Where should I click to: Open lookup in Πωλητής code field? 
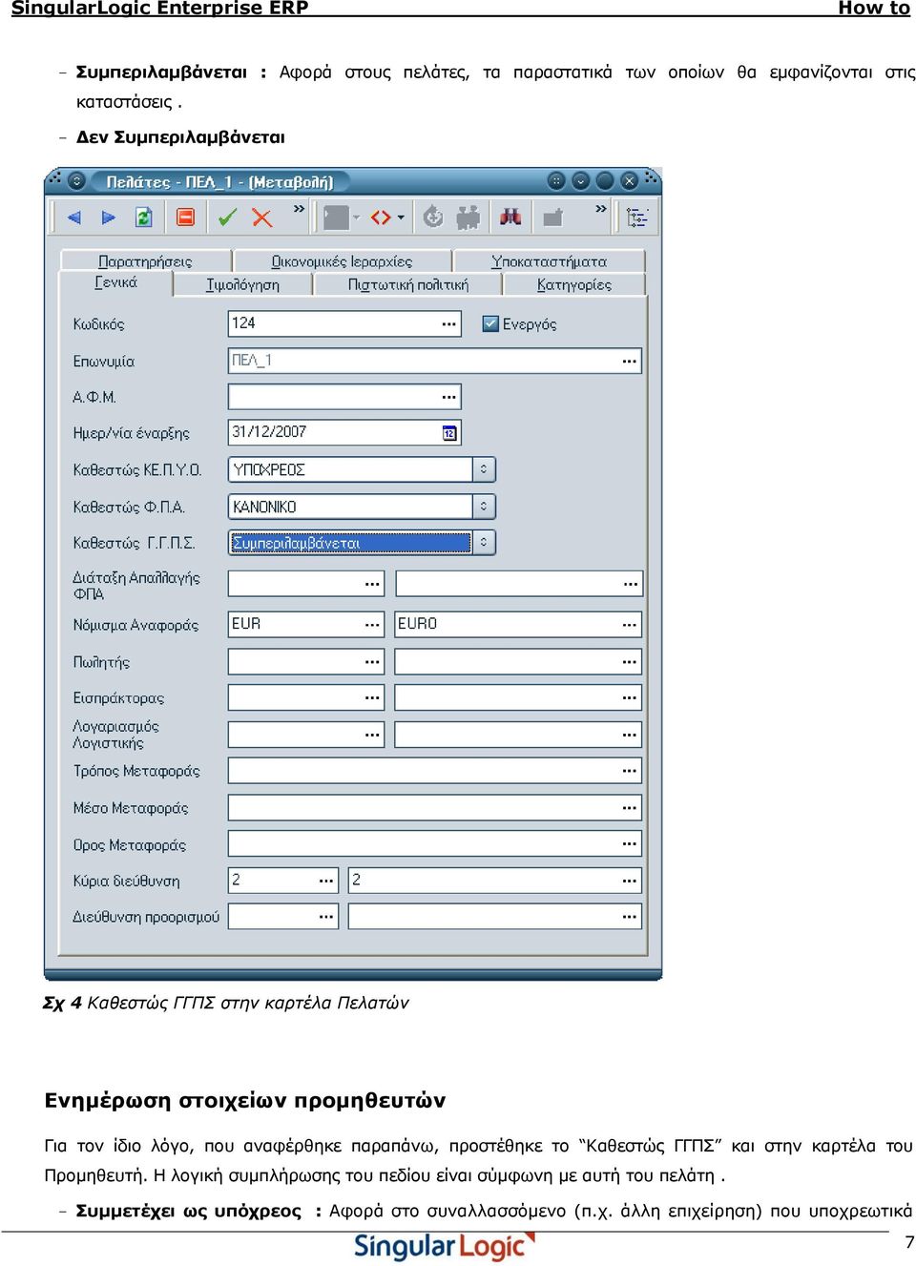(x=372, y=661)
